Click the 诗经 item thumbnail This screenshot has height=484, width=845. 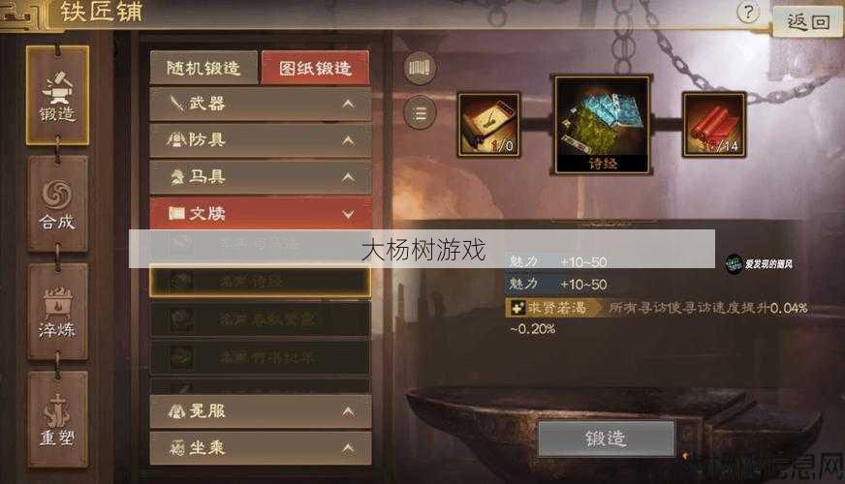pos(603,124)
